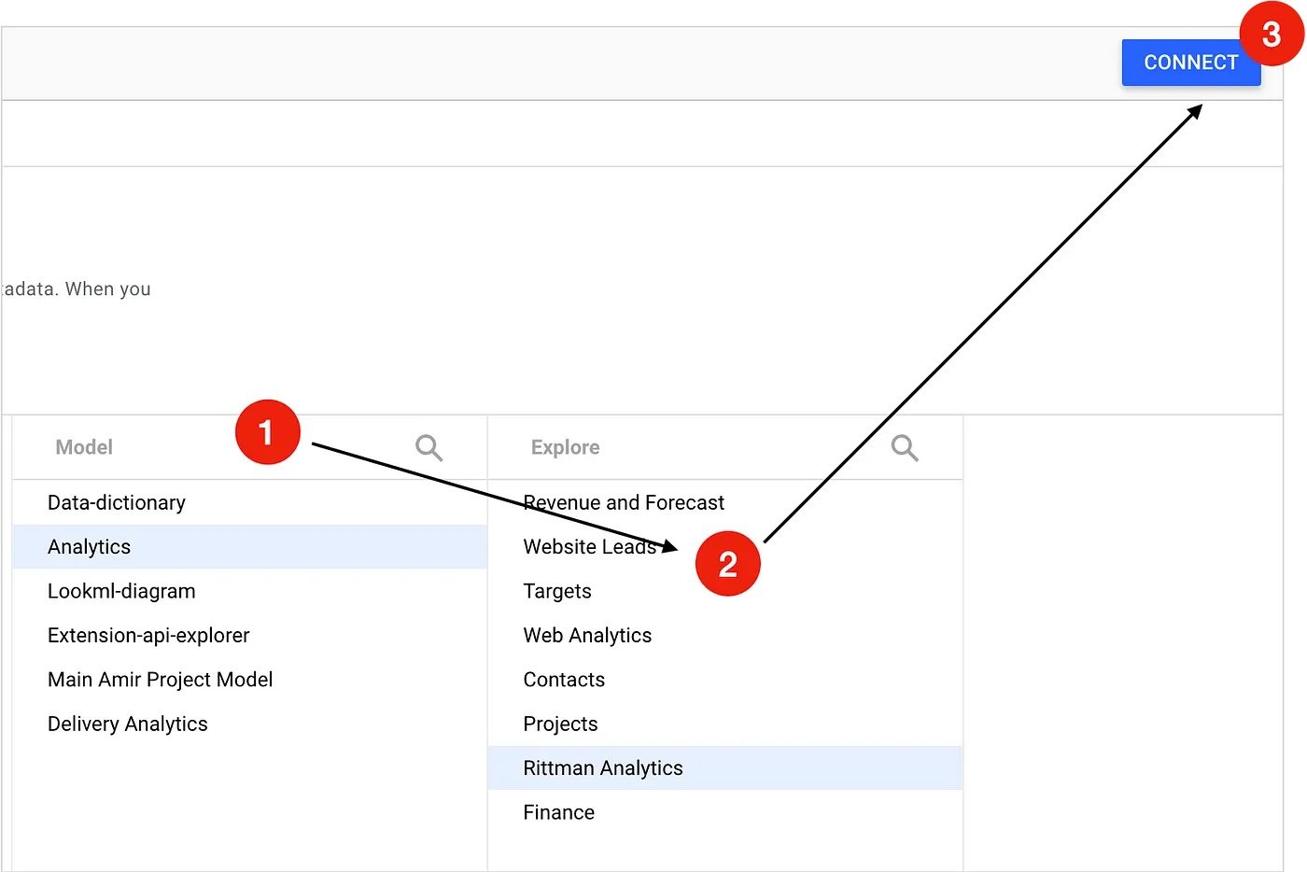Select the Analytics model
The height and width of the screenshot is (872, 1307).
90,547
